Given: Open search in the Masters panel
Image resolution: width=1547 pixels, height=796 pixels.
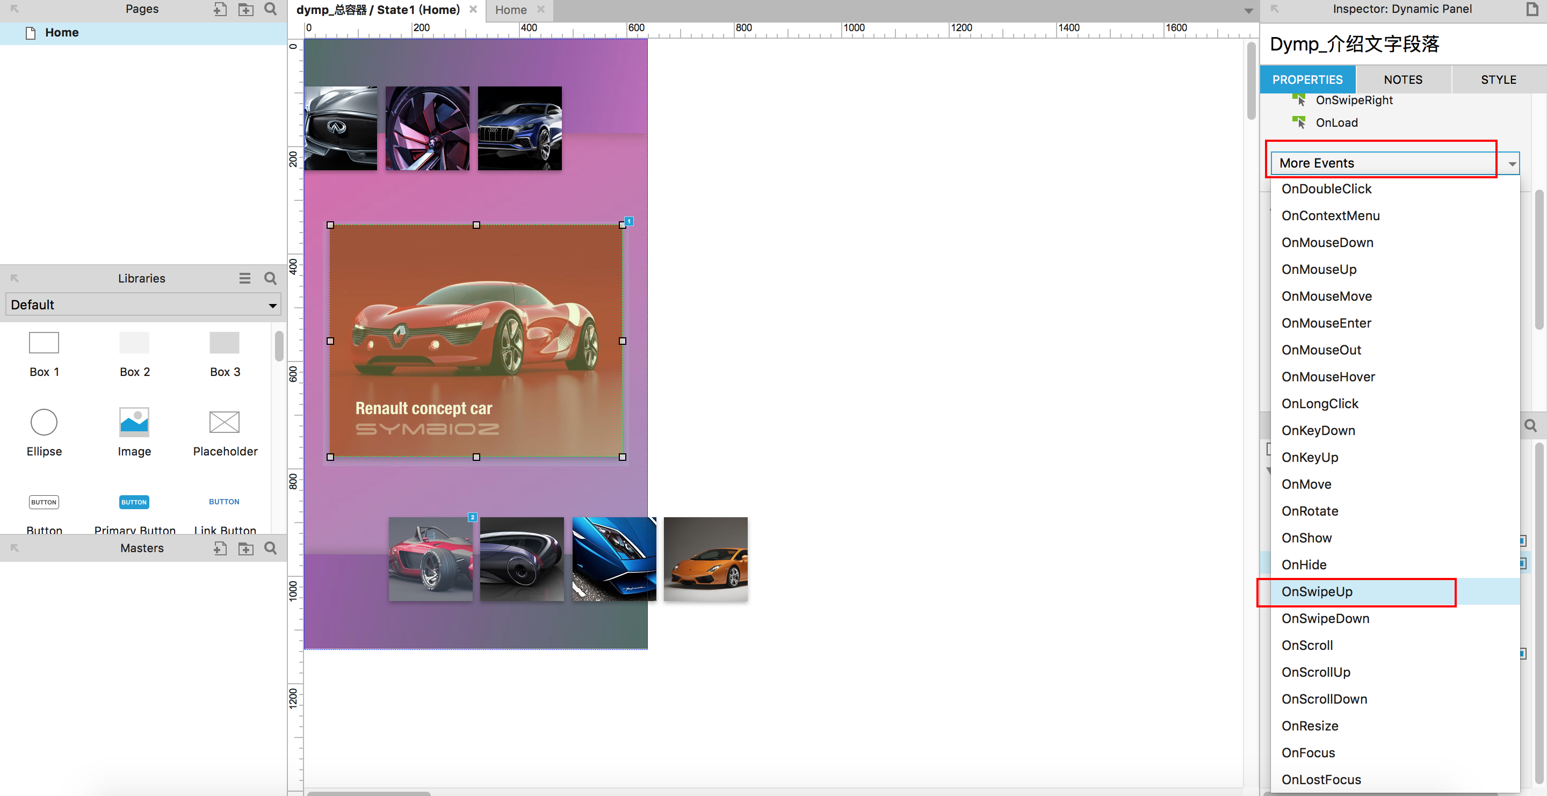Looking at the screenshot, I should (x=271, y=548).
